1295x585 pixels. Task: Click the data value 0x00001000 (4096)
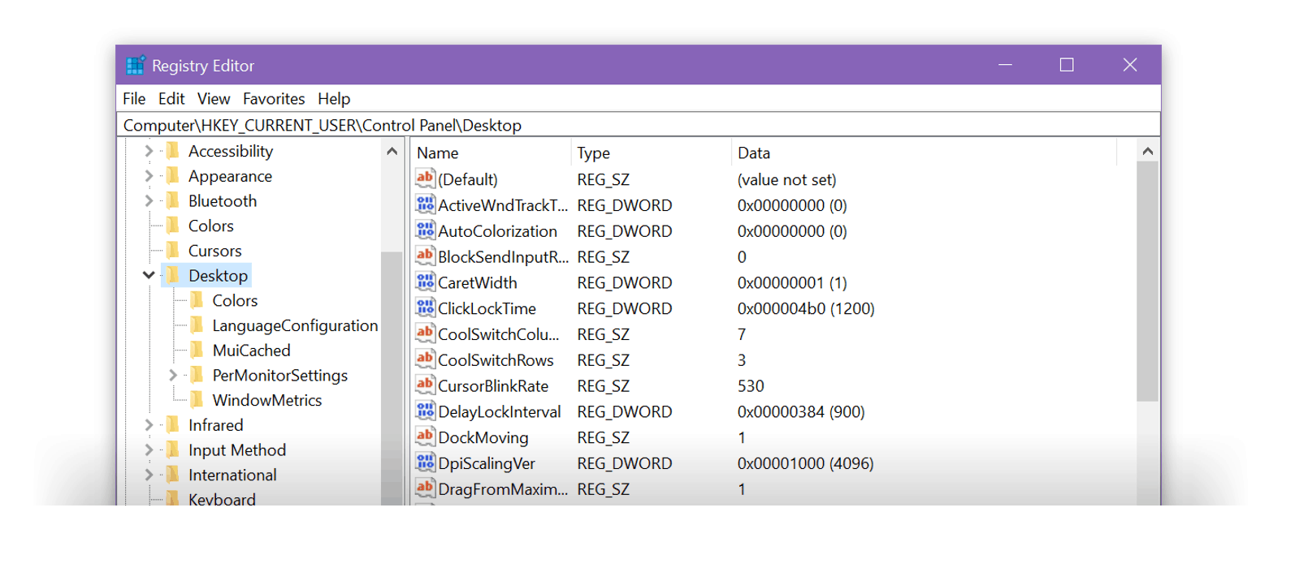(x=806, y=463)
